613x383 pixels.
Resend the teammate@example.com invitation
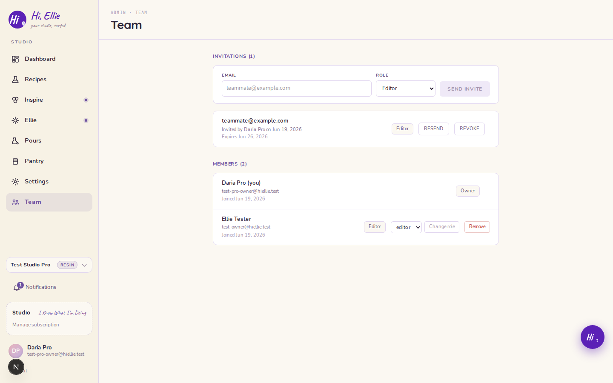[434, 129]
